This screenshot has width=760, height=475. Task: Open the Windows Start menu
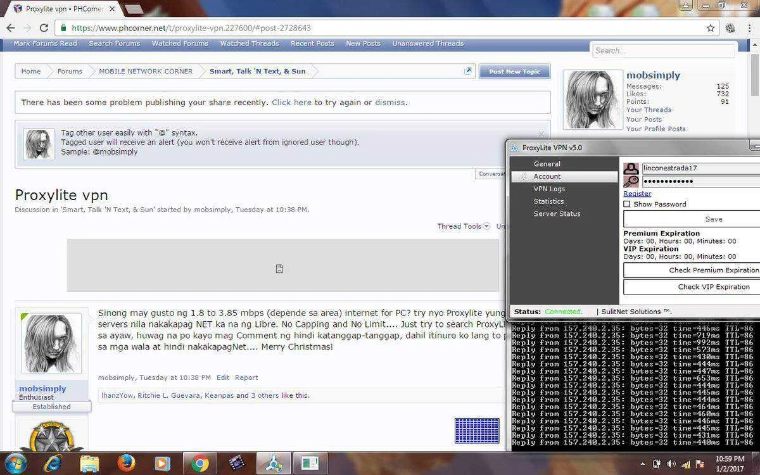[15, 464]
